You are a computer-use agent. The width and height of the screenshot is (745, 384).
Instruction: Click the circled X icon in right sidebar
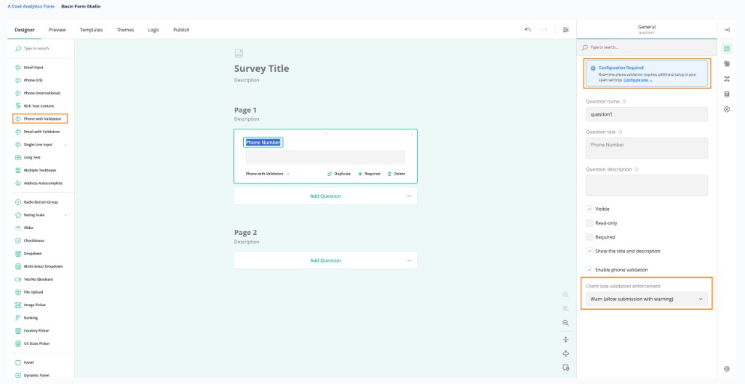[x=727, y=109]
